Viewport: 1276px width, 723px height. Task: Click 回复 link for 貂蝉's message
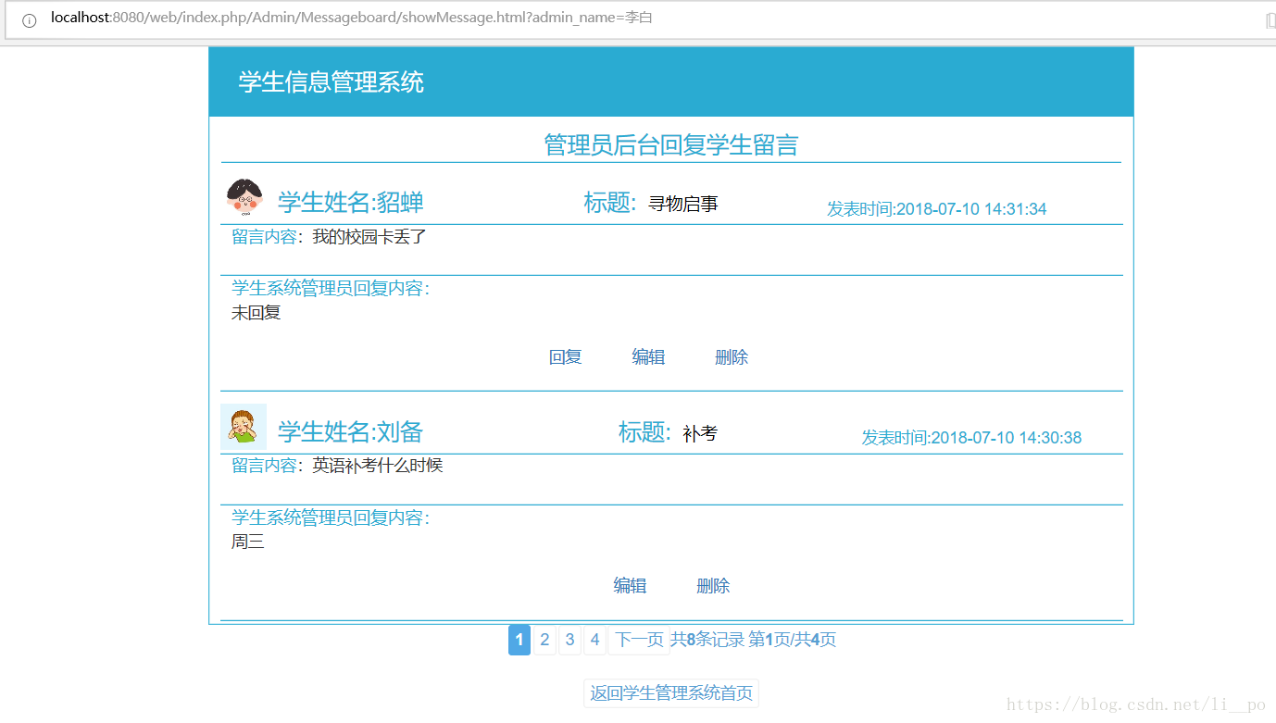coord(565,357)
